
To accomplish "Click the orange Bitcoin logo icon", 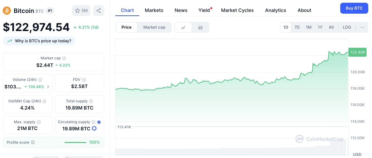I will click(x=7, y=11).
